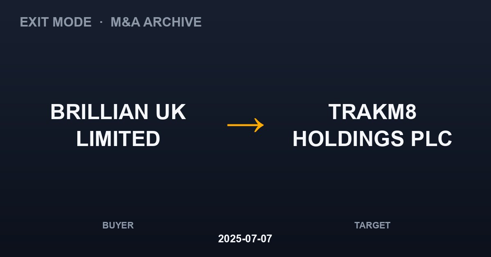The width and height of the screenshot is (491, 257).
Task: Open the M&A ARCHIVE header section
Action: [x=156, y=22]
